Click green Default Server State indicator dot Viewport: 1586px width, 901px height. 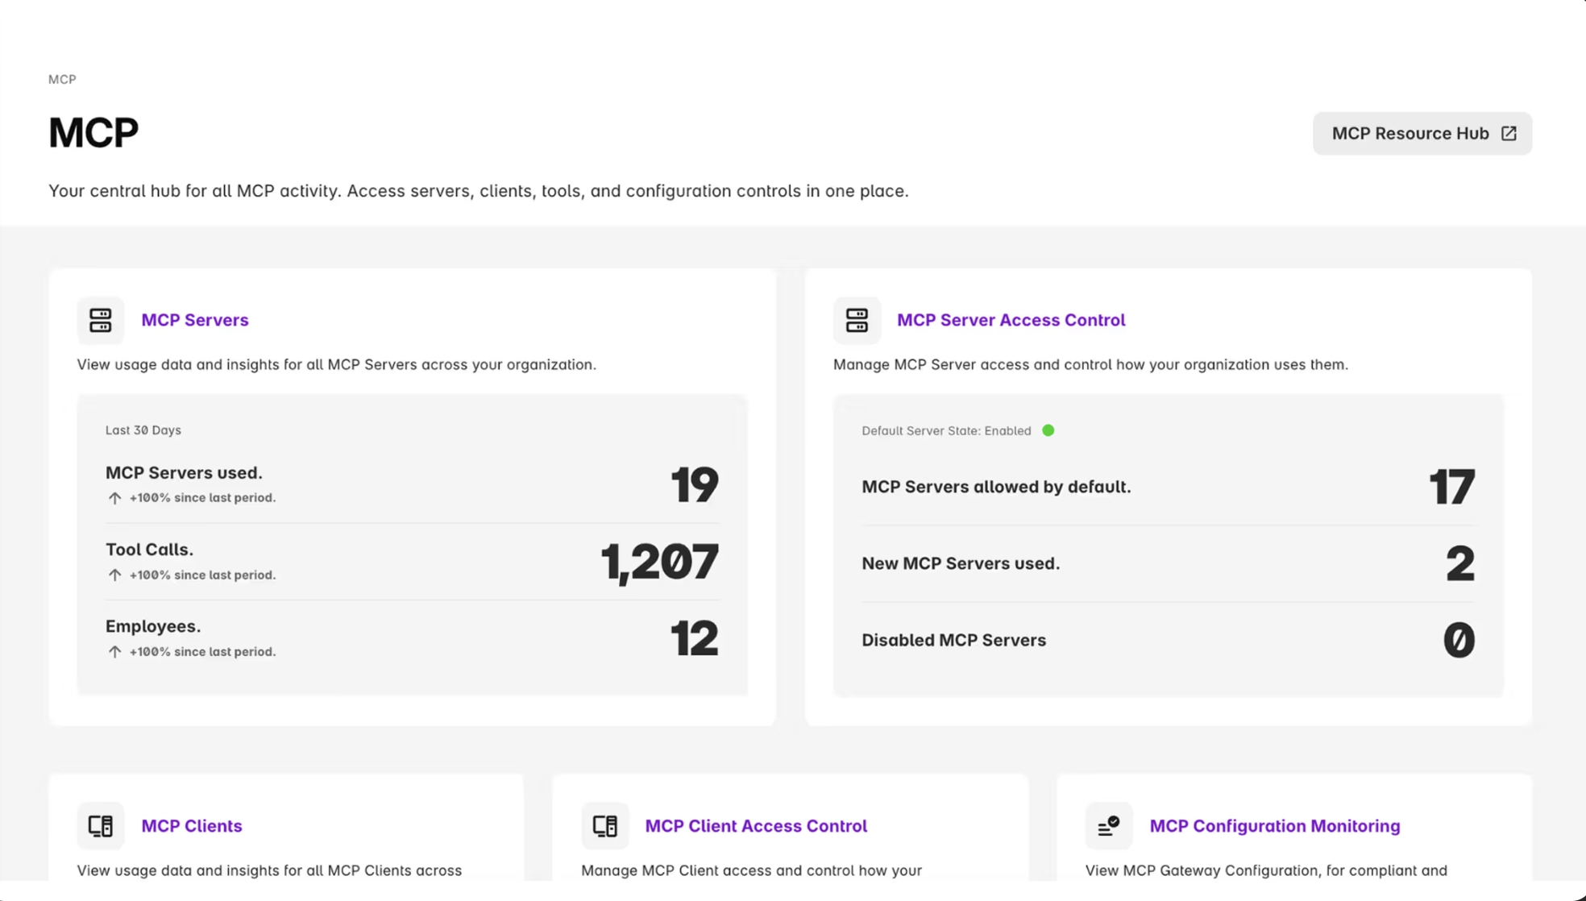pos(1048,430)
